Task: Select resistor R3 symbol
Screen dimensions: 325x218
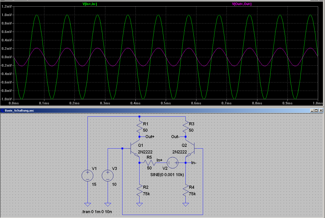Action: point(186,127)
